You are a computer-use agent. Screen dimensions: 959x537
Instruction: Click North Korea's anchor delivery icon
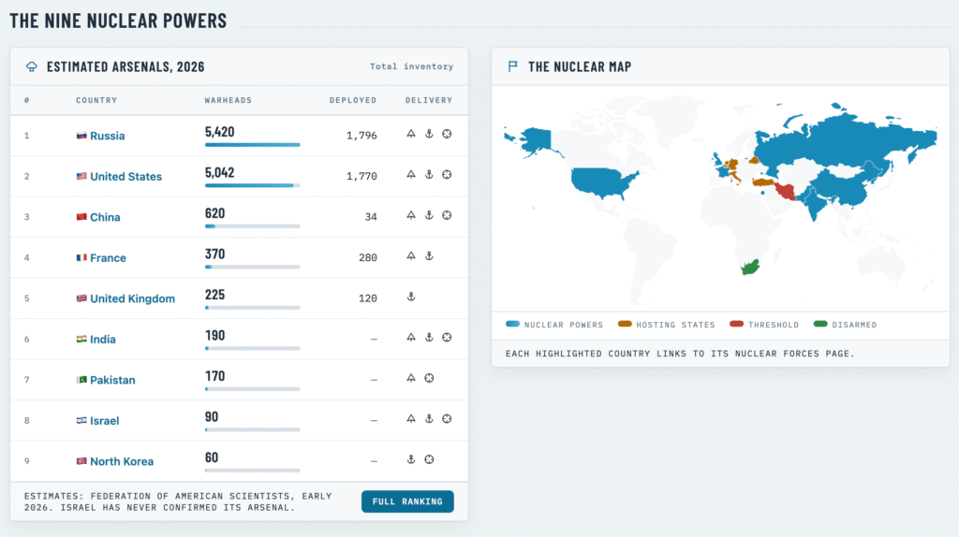point(411,459)
